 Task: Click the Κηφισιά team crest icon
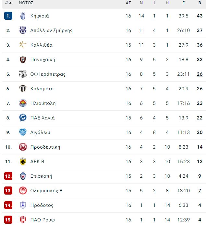coord(23,16)
